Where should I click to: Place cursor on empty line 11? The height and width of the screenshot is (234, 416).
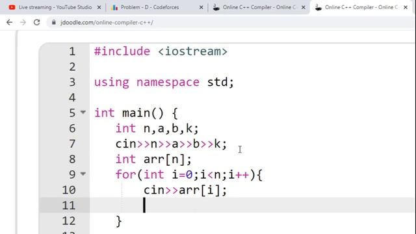click(x=252, y=205)
